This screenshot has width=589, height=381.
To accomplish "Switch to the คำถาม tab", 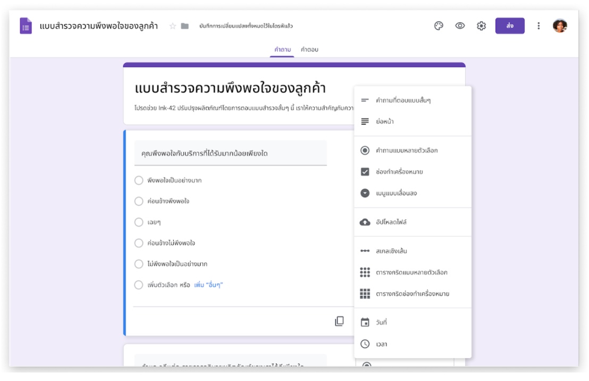I will (x=282, y=49).
